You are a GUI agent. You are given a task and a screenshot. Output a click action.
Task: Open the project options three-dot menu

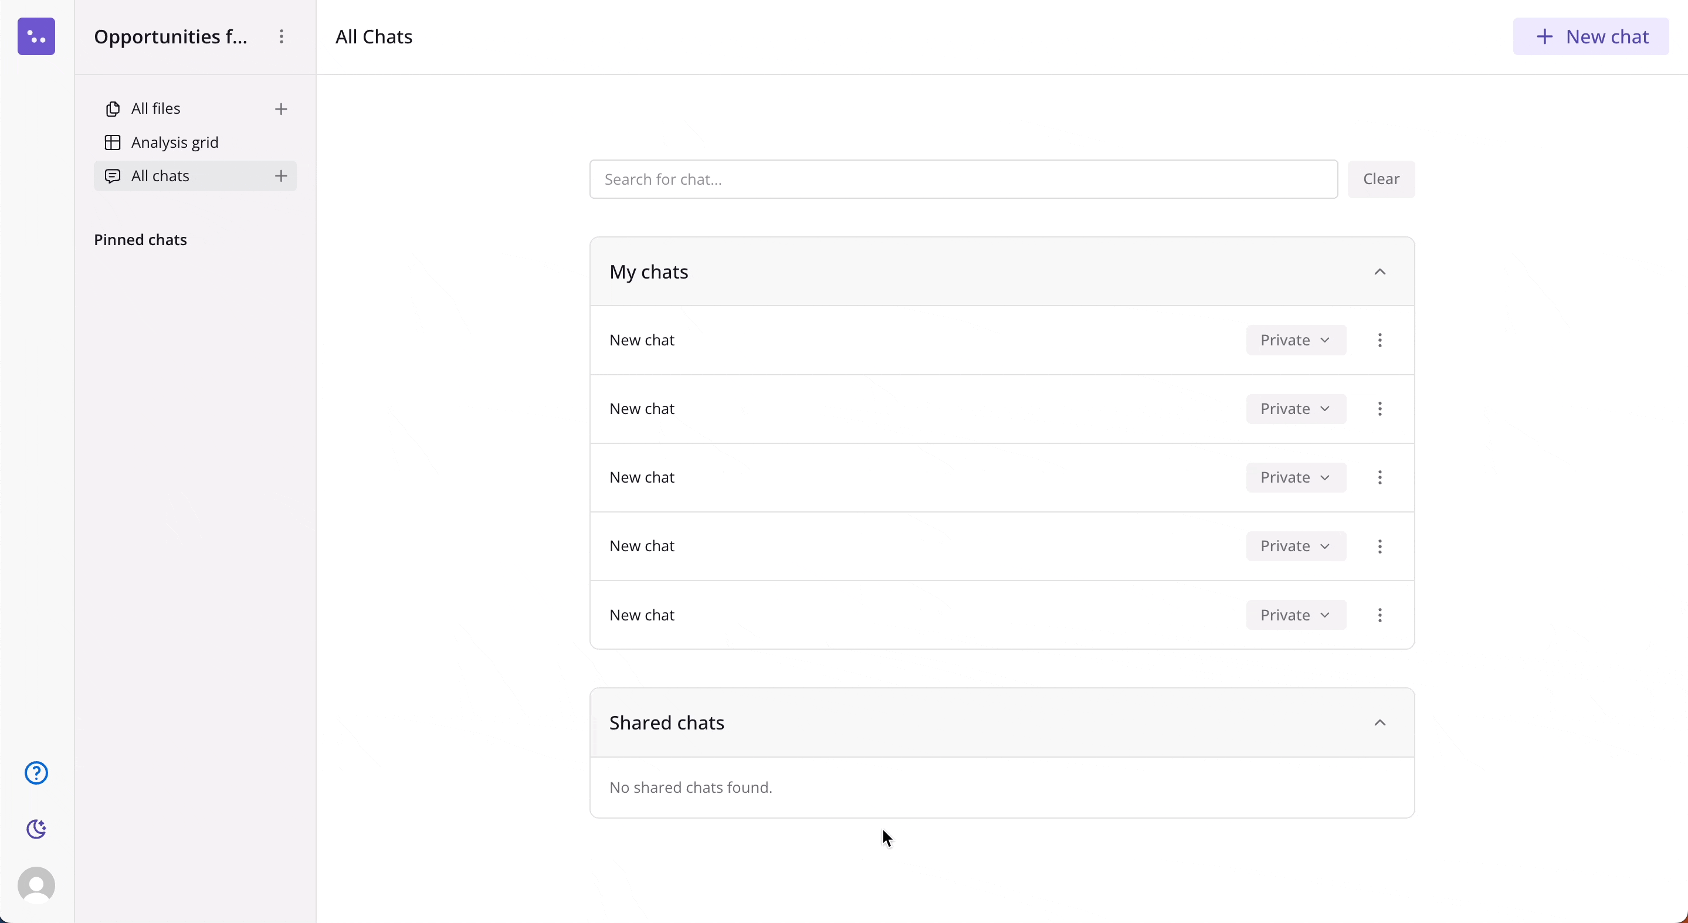pyautogui.click(x=281, y=37)
